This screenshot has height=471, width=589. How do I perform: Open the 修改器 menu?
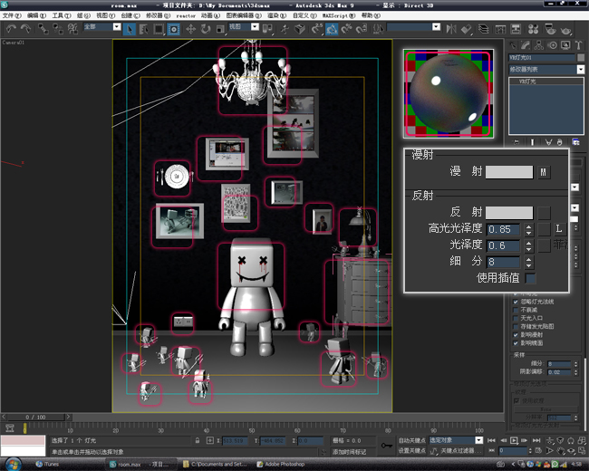(x=158, y=15)
